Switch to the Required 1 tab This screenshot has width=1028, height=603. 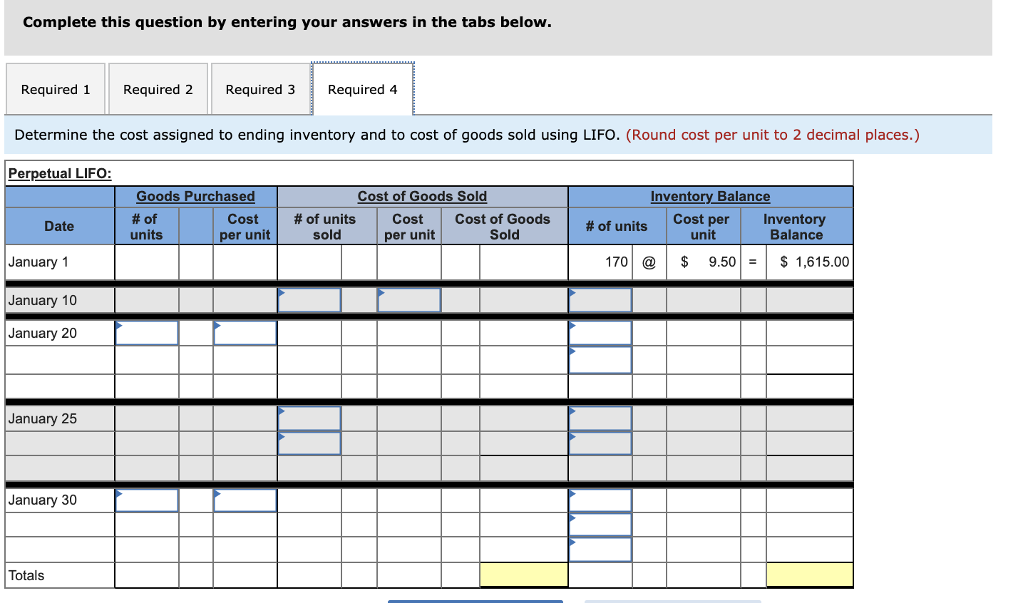pos(56,89)
